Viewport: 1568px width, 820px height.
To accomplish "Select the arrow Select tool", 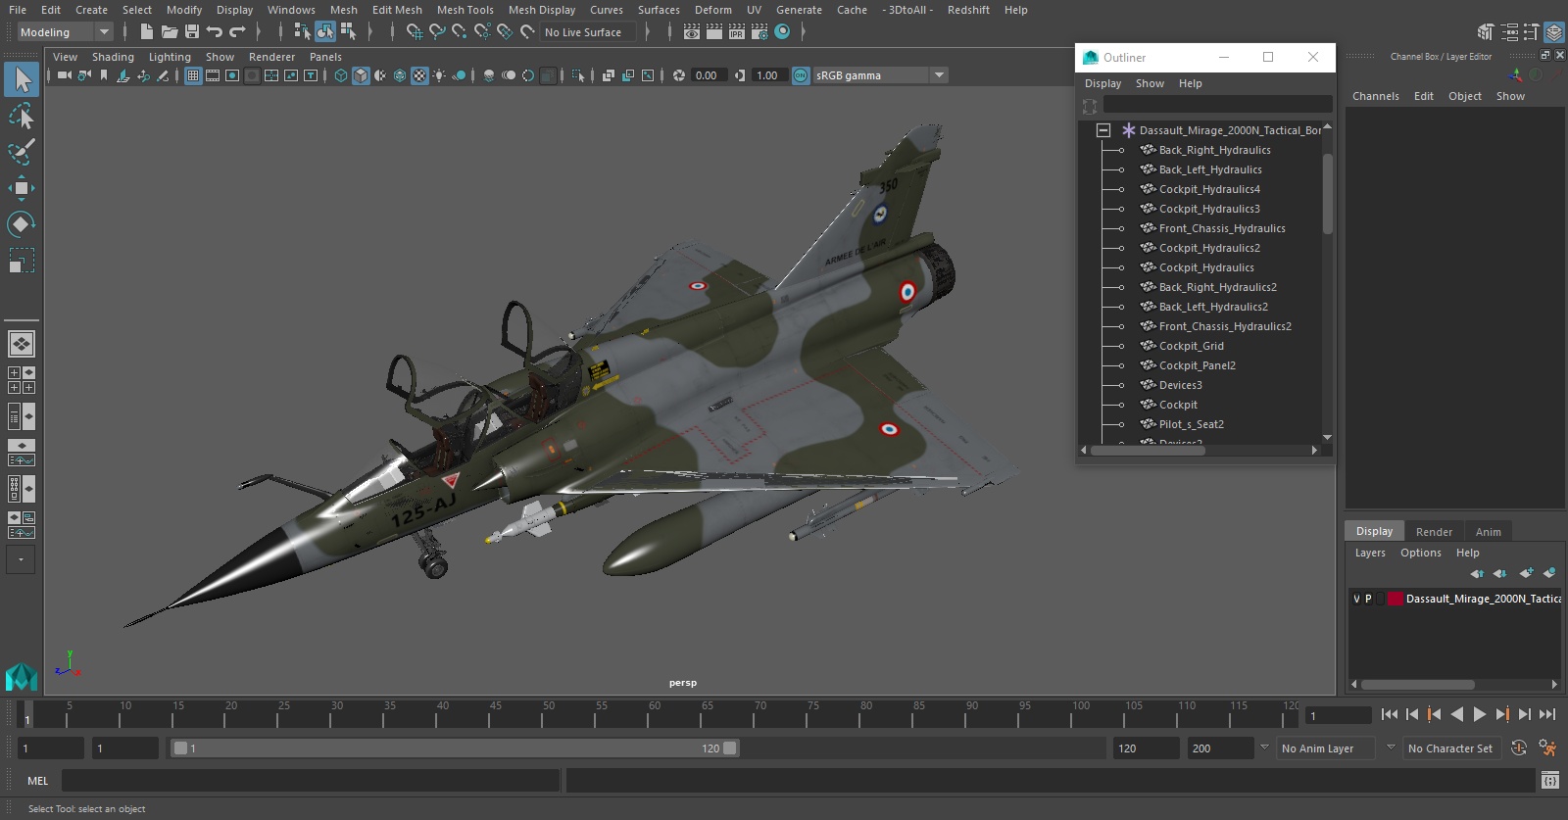I will 22,79.
